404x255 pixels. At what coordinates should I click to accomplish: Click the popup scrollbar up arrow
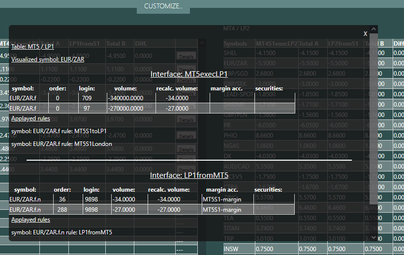tap(373, 29)
